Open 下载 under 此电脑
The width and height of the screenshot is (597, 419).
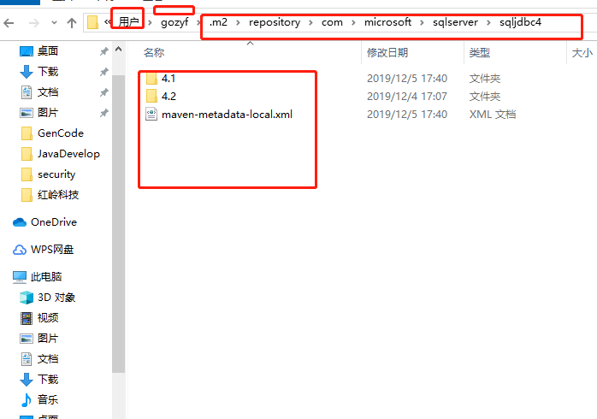[x=48, y=380]
